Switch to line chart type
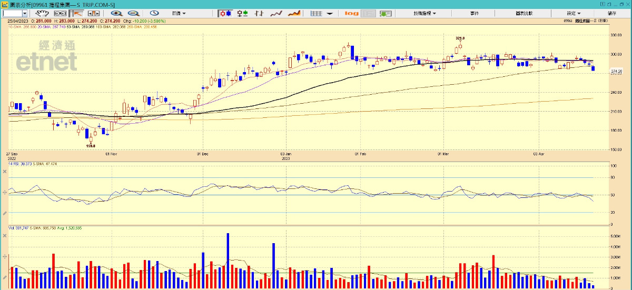The width and height of the screenshot is (632, 290). tap(276, 13)
